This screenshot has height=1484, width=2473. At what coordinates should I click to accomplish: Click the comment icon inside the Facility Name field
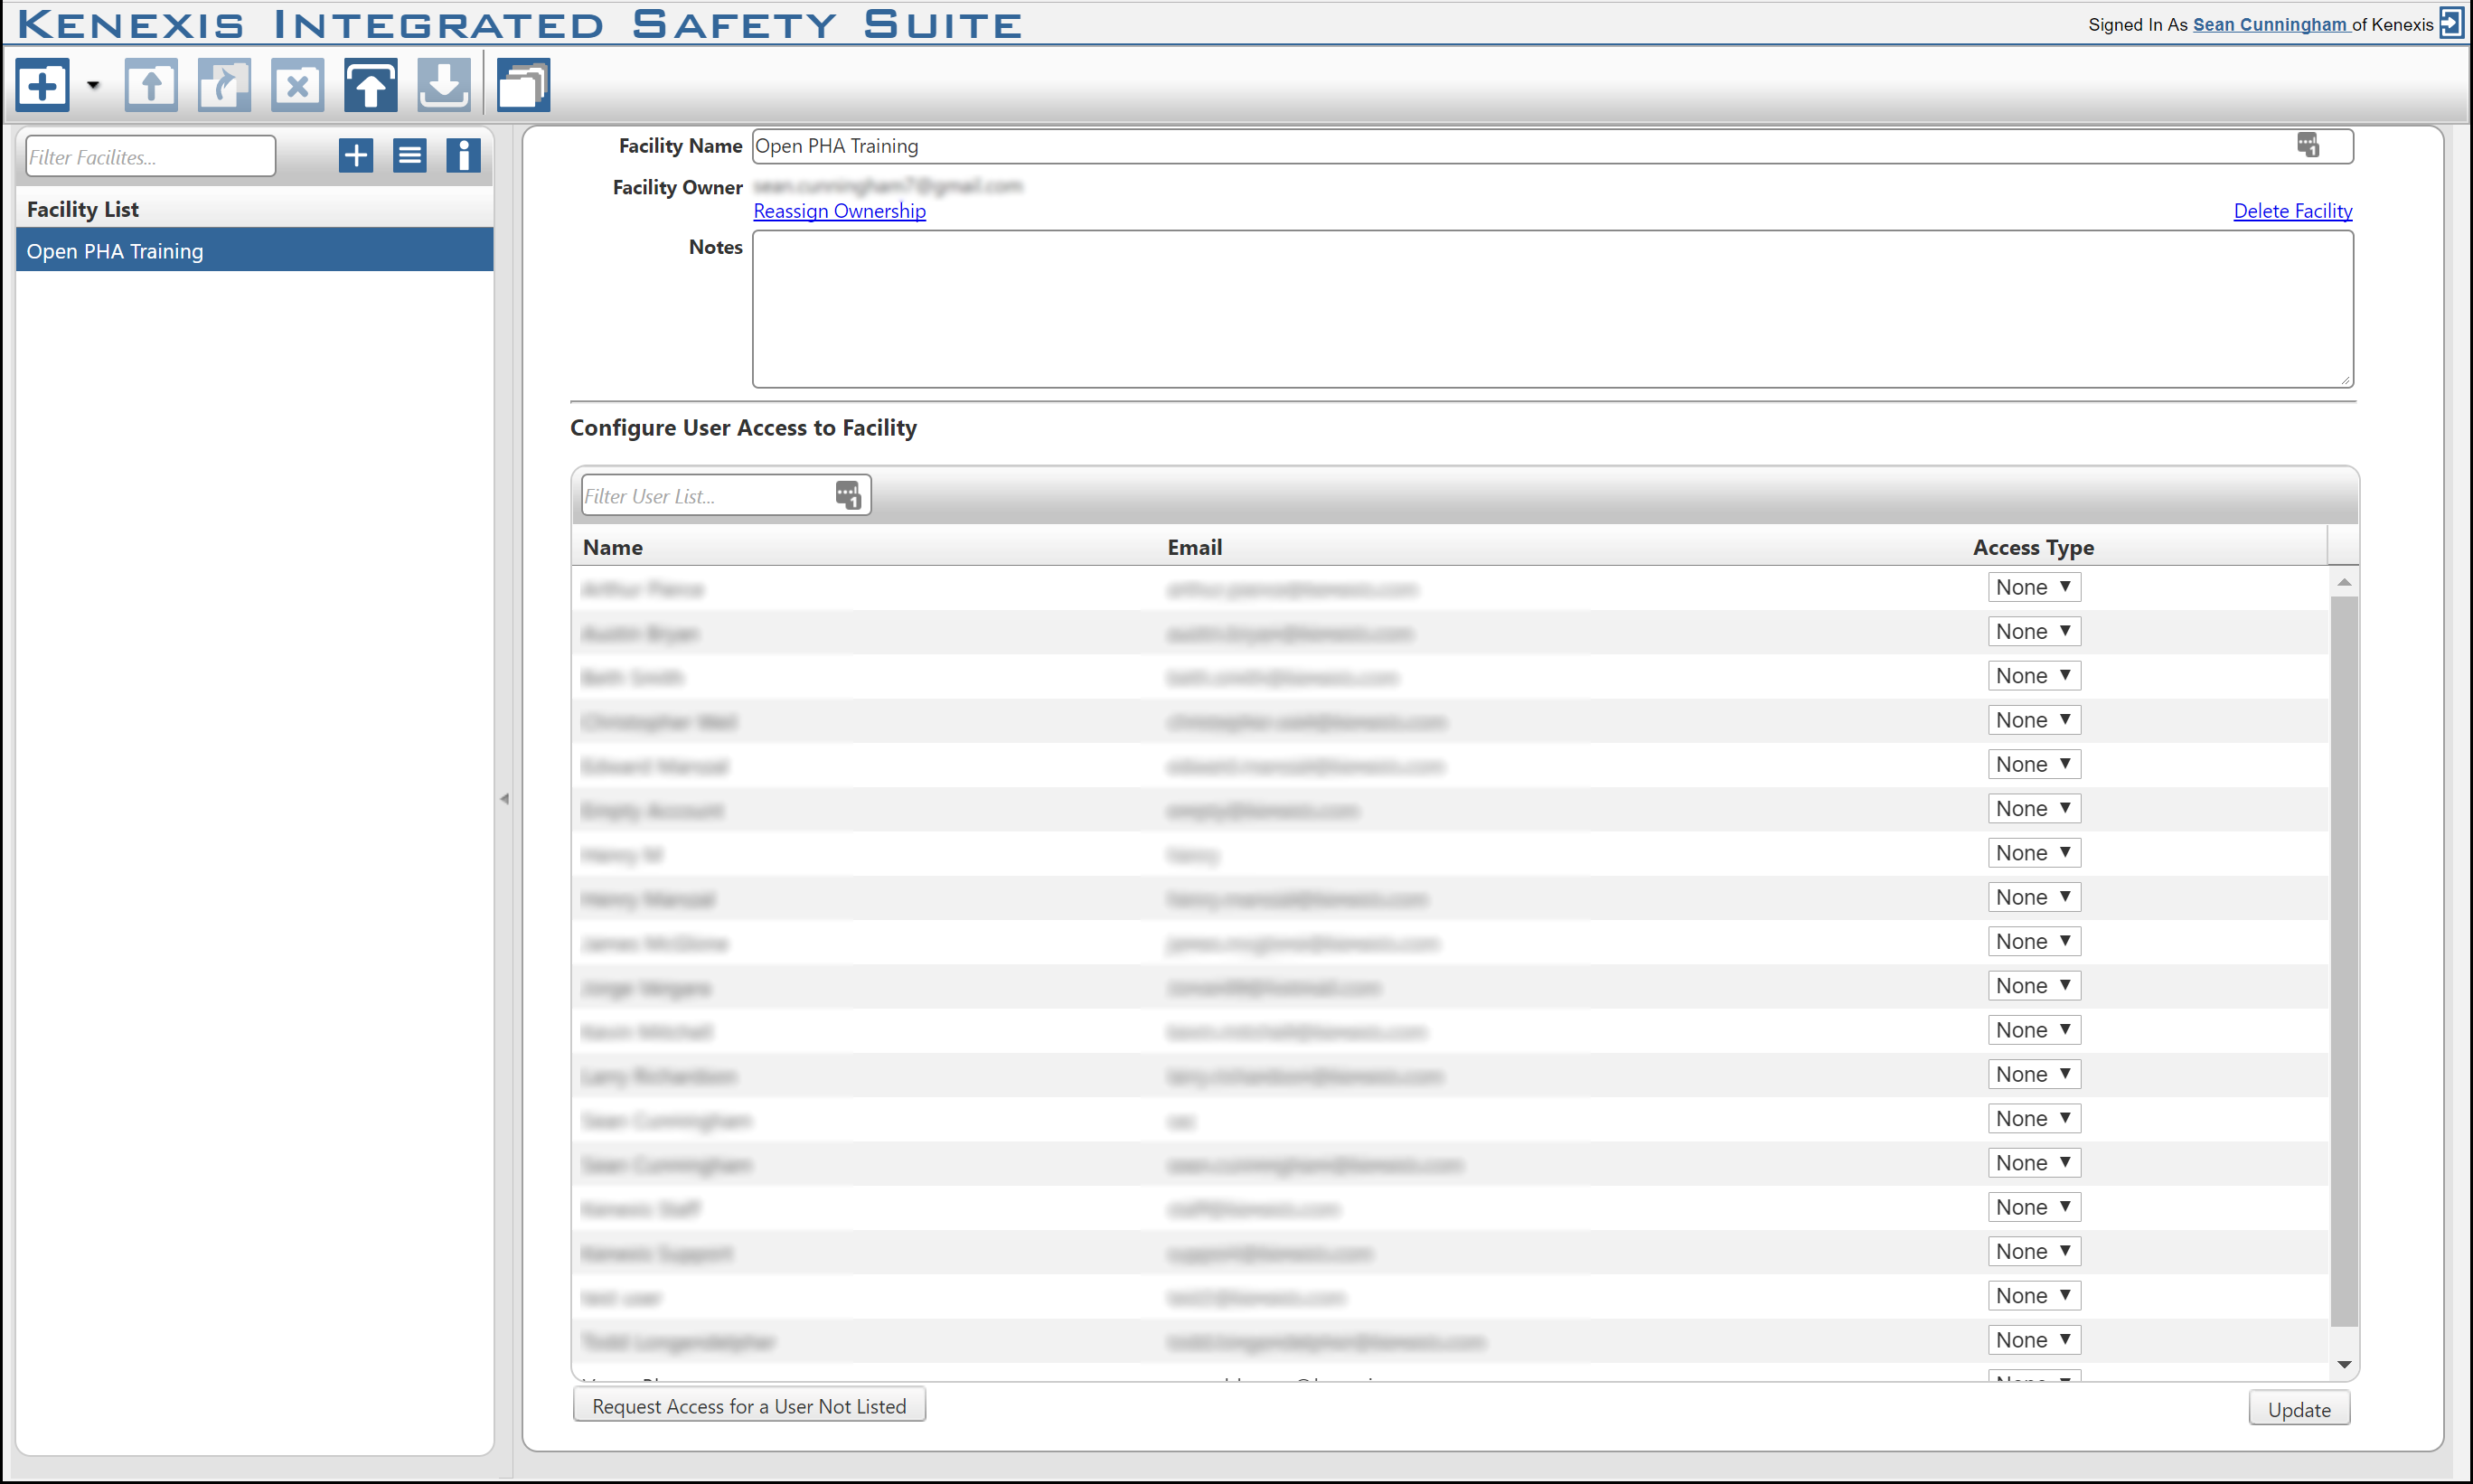coord(2307,146)
